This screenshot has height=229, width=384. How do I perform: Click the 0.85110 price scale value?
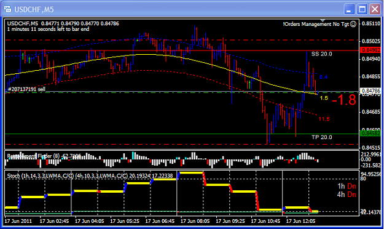click(371, 23)
